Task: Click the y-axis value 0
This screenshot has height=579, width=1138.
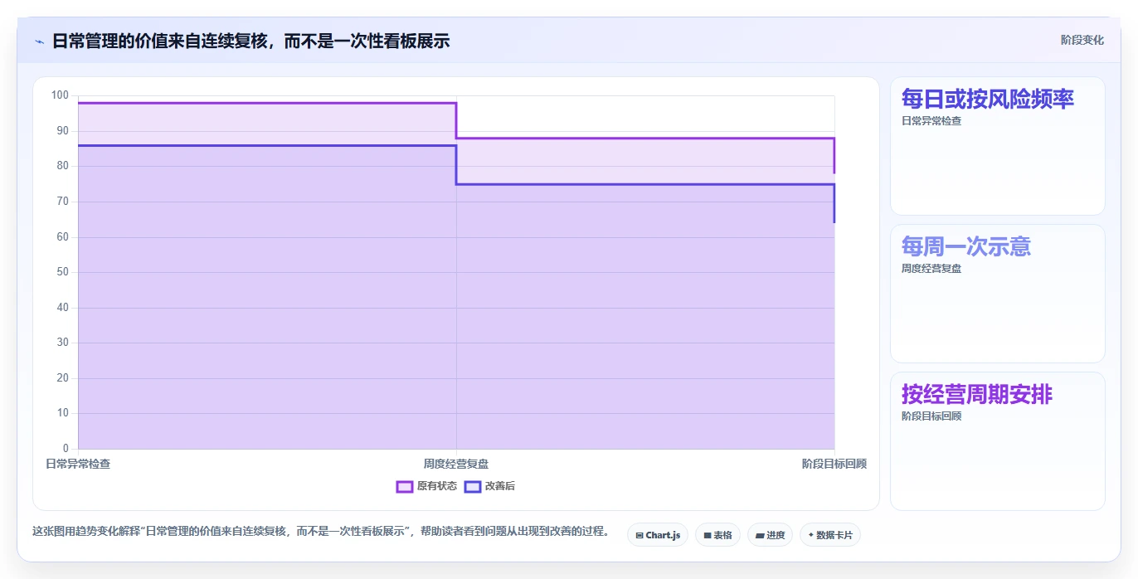Action: click(x=66, y=449)
